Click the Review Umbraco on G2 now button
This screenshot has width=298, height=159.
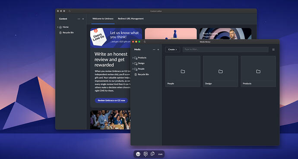[x=111, y=100]
